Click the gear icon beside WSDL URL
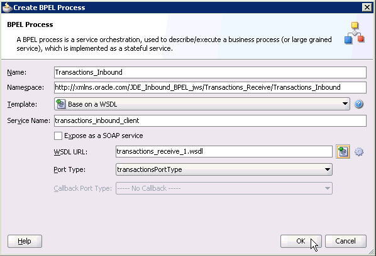This screenshot has width=376, height=256. click(x=359, y=152)
